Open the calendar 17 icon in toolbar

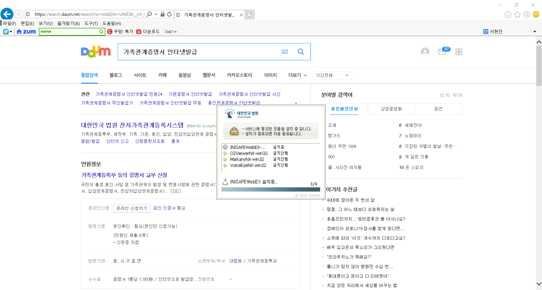tap(486, 32)
